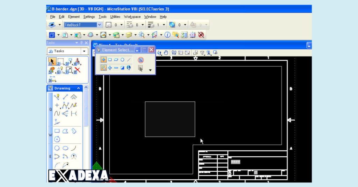Image resolution: width=358 pixels, height=187 pixels.
Task: Toggle Subtract selection mode minus icon
Action: coord(116,68)
